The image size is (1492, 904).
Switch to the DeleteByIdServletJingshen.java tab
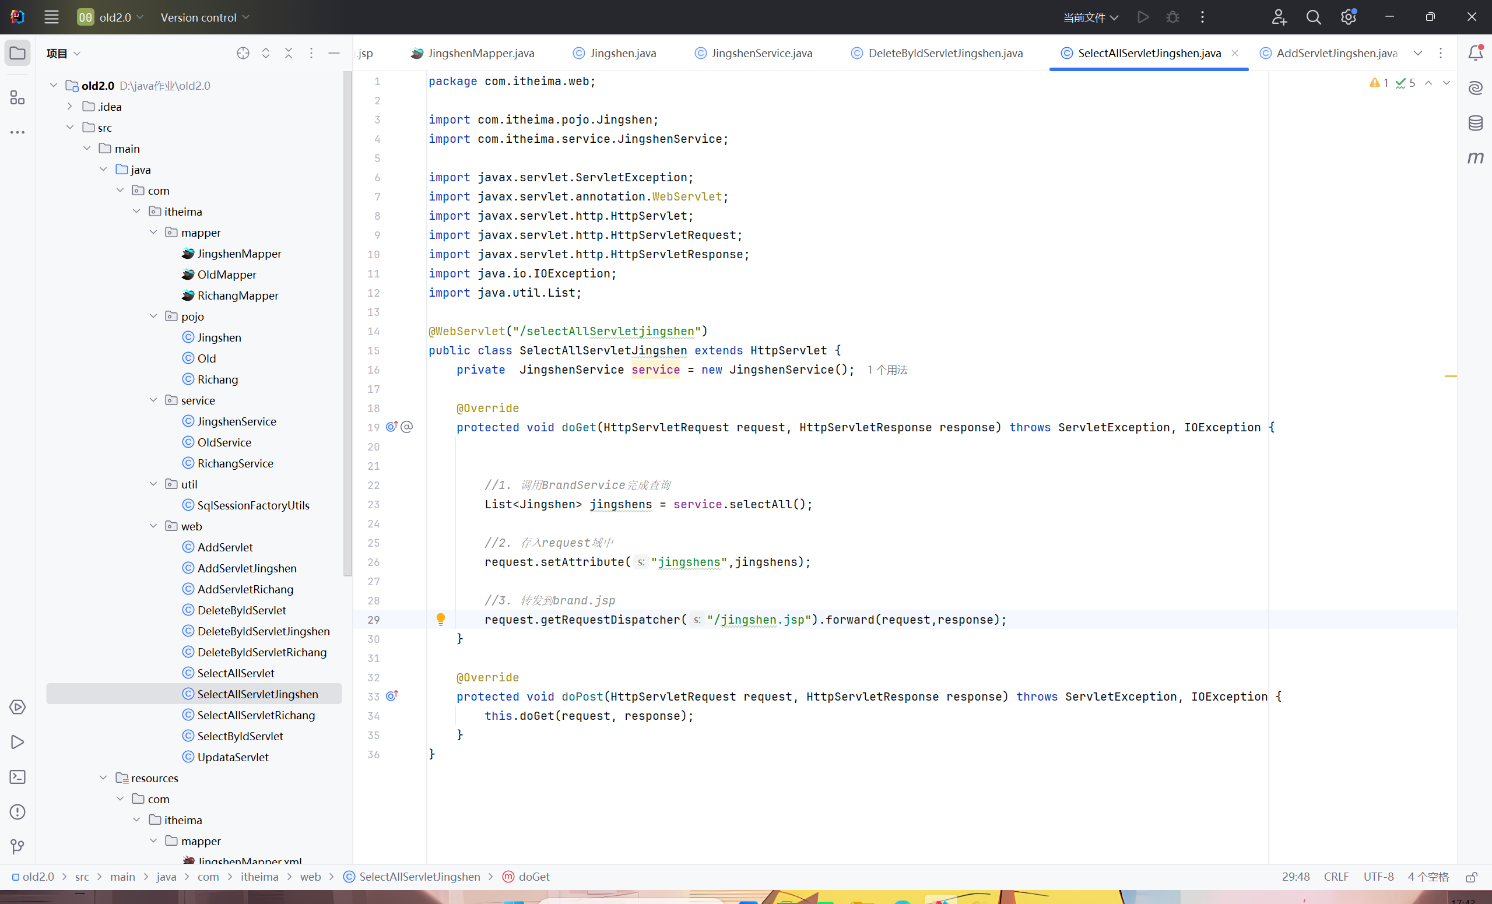point(945,53)
